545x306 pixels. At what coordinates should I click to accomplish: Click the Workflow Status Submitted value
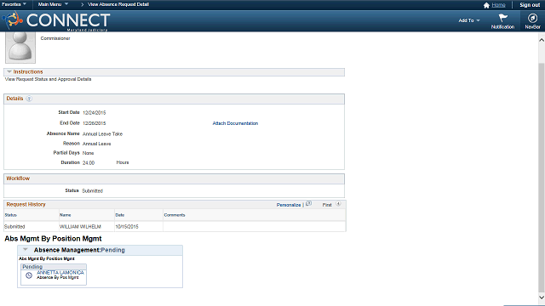[93, 191]
